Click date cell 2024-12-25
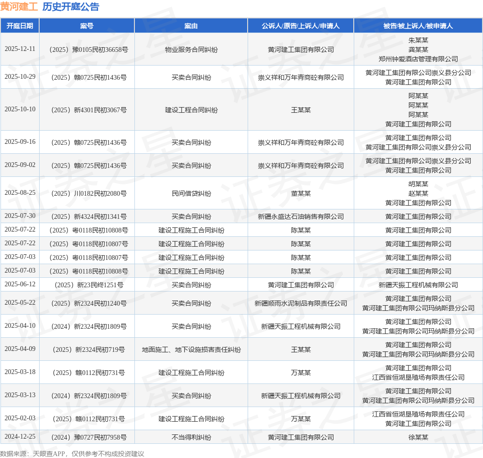 20,437
